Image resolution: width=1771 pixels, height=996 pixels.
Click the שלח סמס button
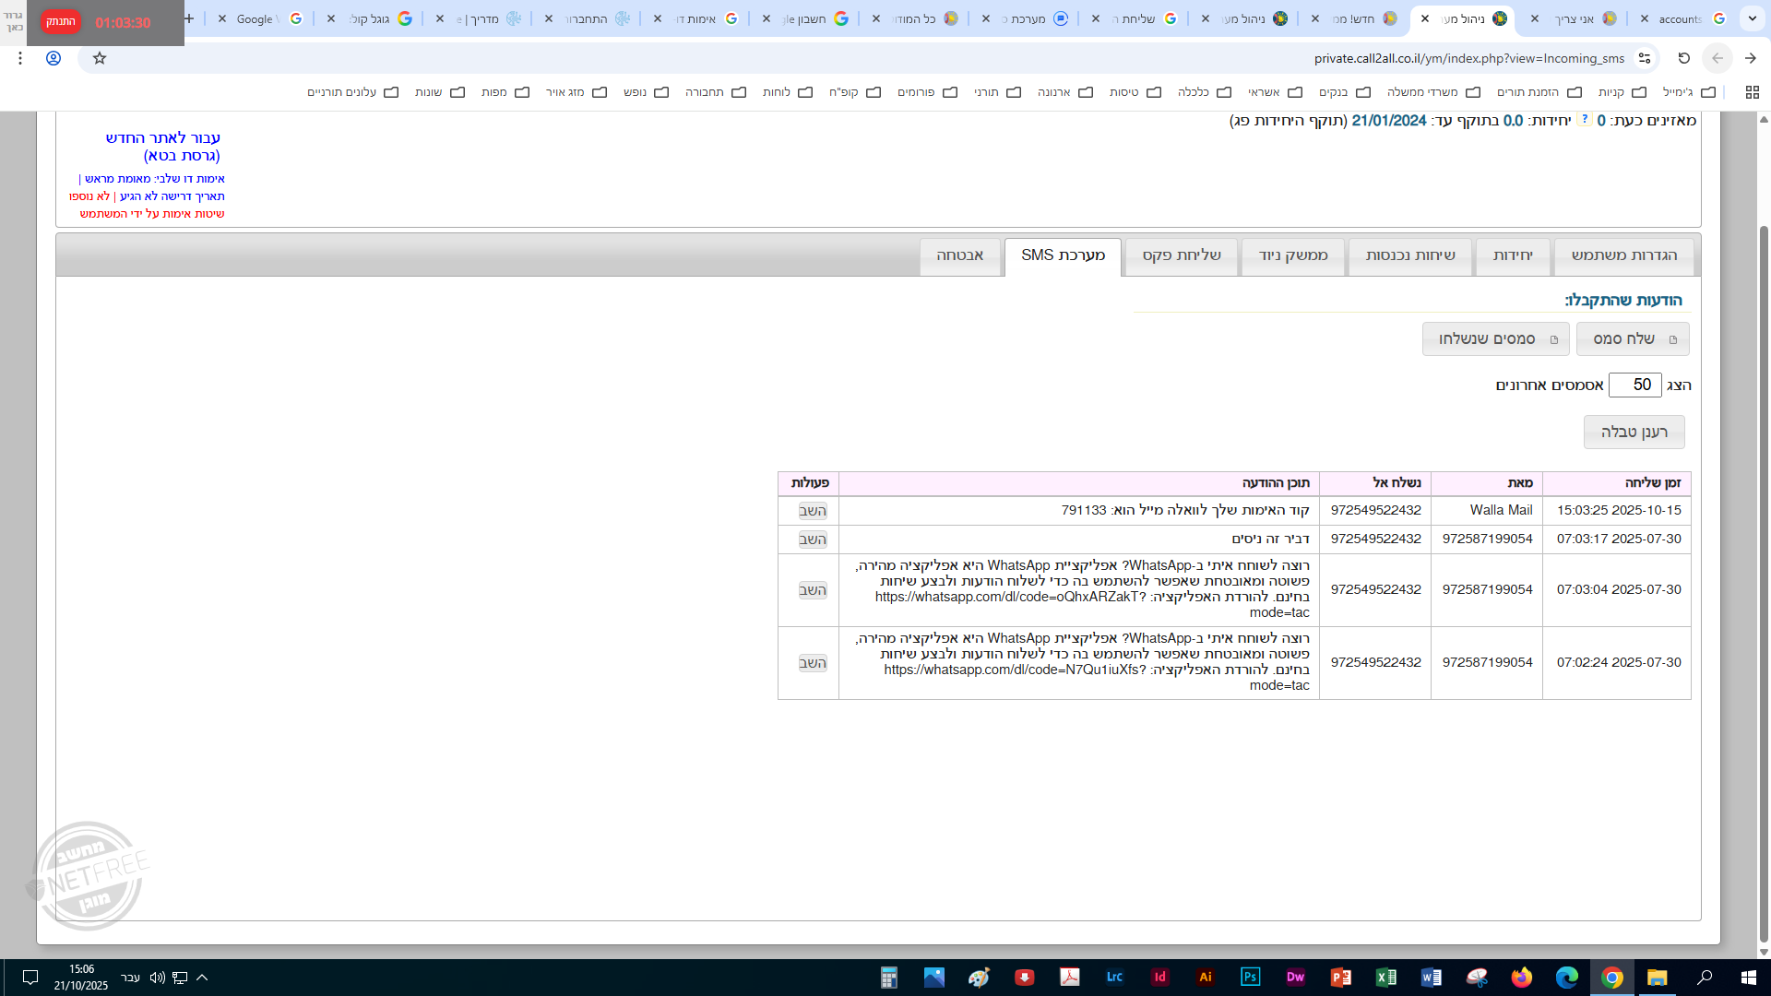pos(1632,339)
